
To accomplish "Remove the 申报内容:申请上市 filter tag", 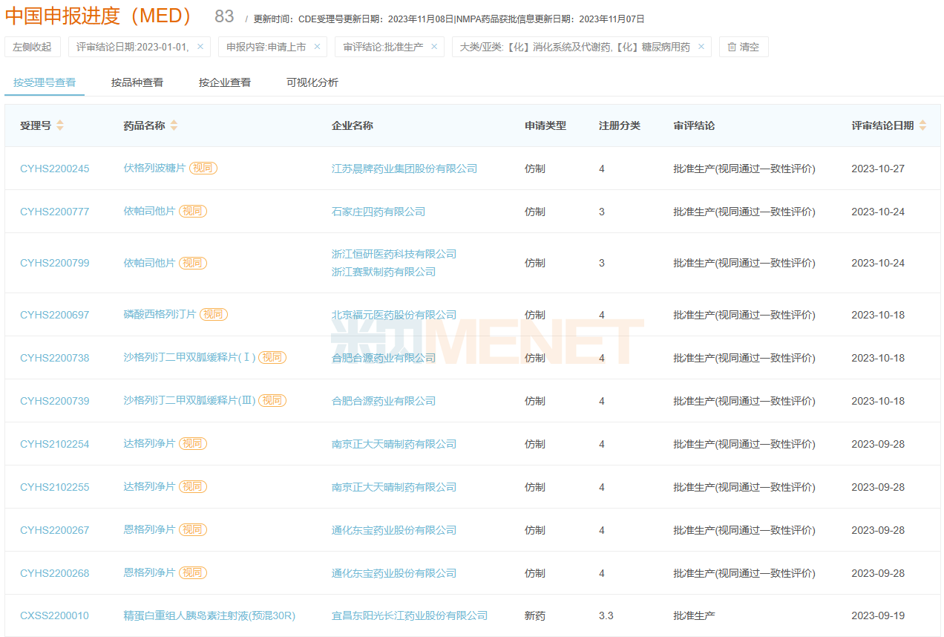I will pos(317,47).
